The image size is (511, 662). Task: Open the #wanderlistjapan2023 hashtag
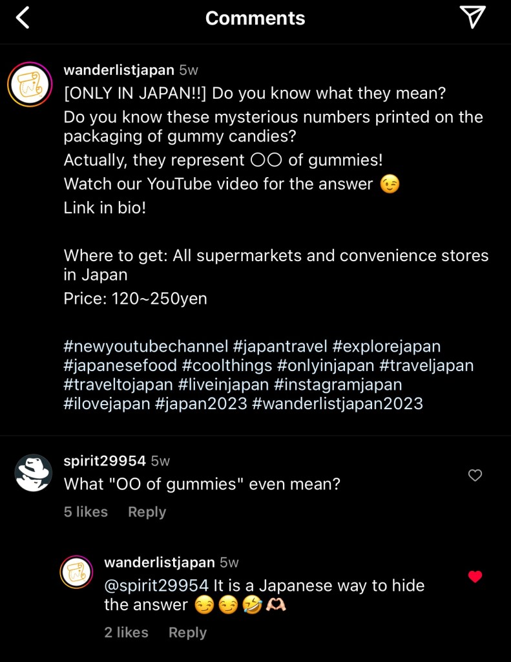click(x=338, y=404)
